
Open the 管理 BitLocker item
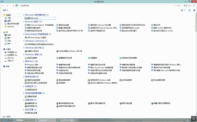pos(40,18)
